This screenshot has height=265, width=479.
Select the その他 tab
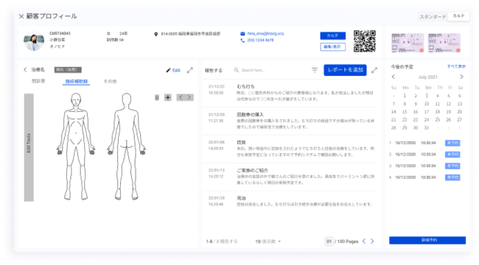pos(110,81)
